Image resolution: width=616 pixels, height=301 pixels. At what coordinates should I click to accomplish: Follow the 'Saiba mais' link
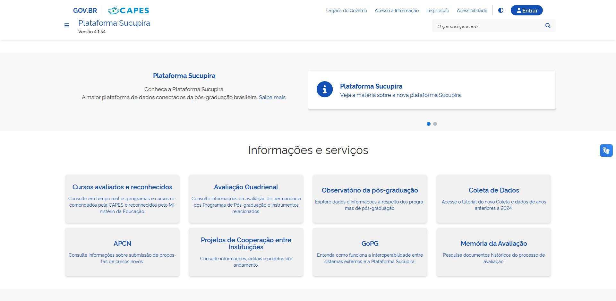[272, 97]
